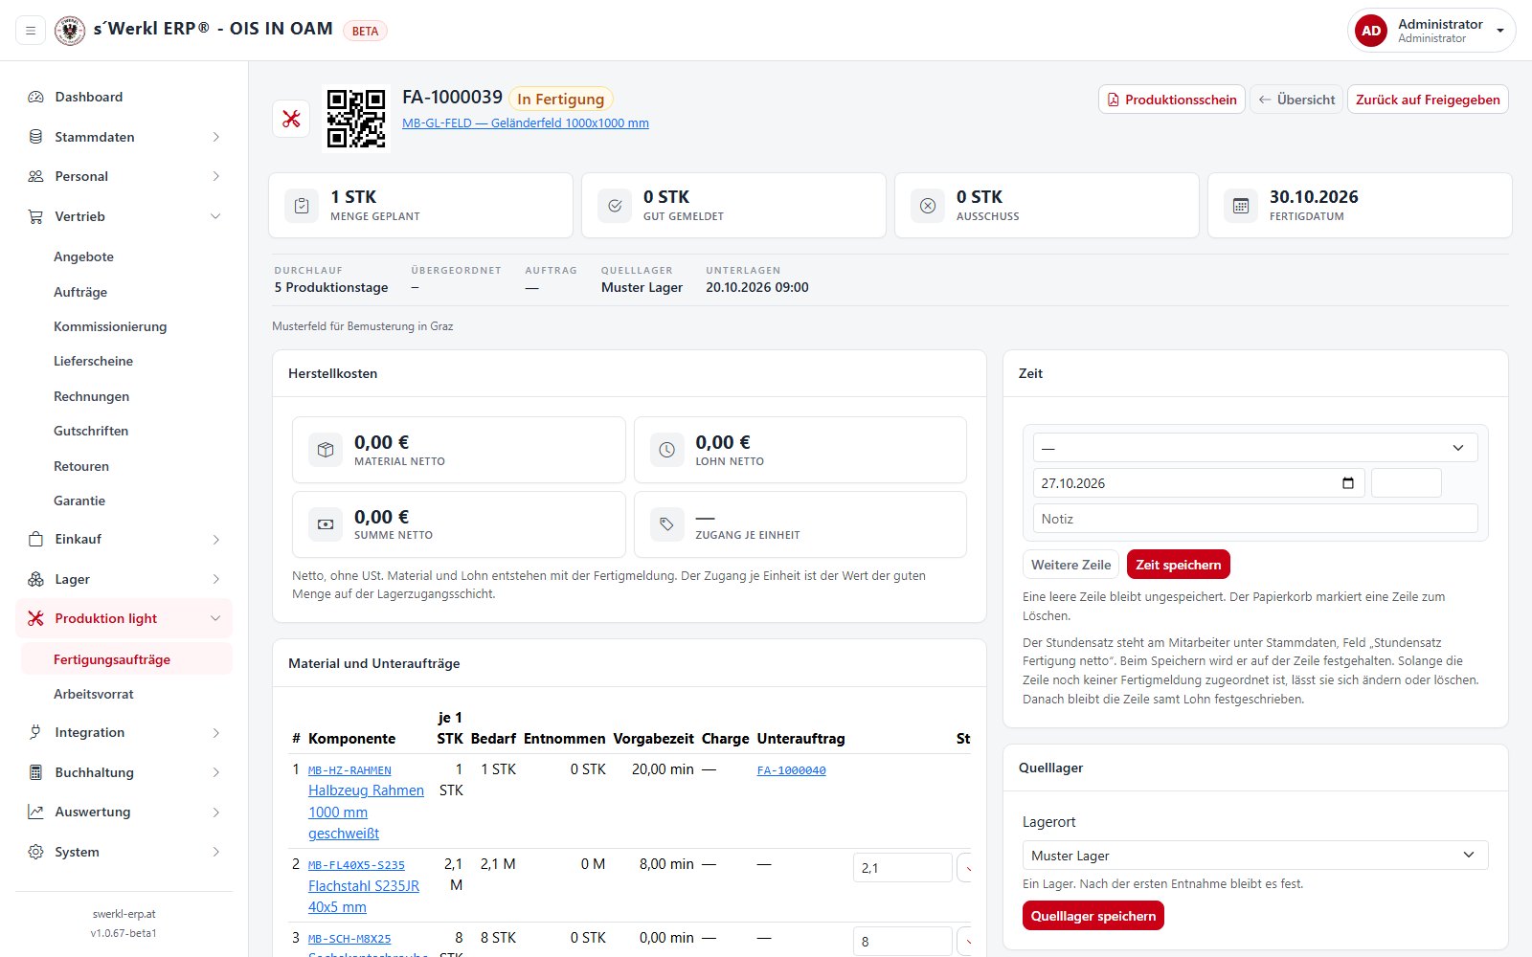The height and width of the screenshot is (957, 1532).
Task: Open the Lagerort Muster Lager dropdown
Action: 1254,856
